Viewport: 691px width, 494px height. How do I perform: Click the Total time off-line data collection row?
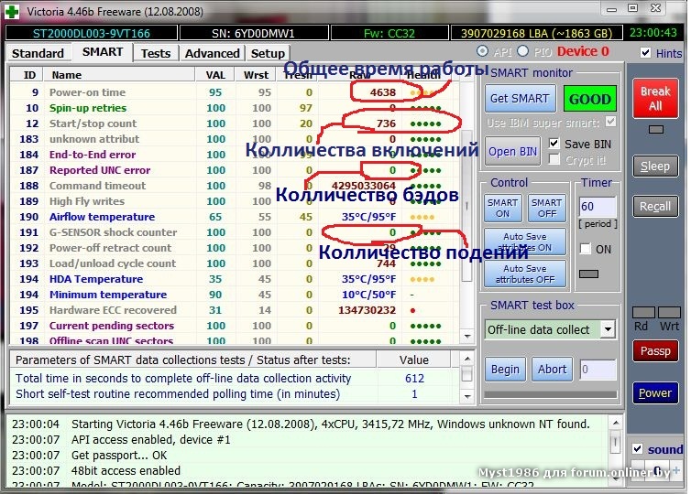coord(235,379)
